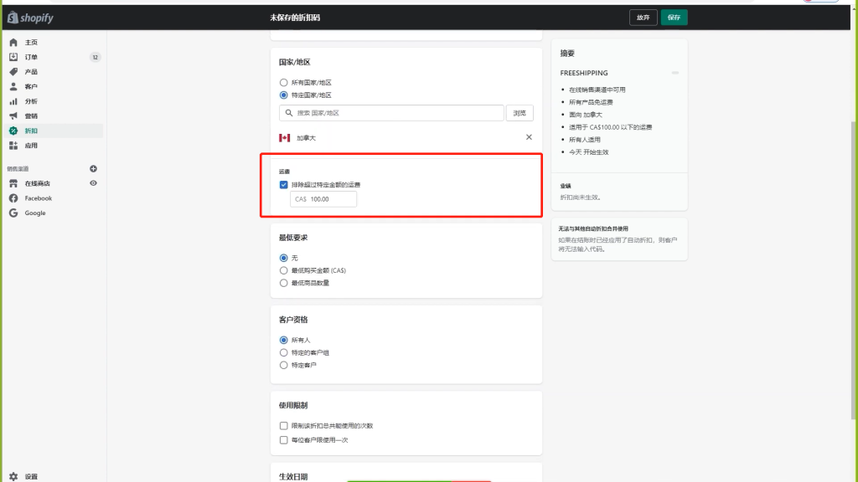Image resolution: width=858 pixels, height=482 pixels.
Task: Click the 保存 button to save discount
Action: click(x=674, y=17)
